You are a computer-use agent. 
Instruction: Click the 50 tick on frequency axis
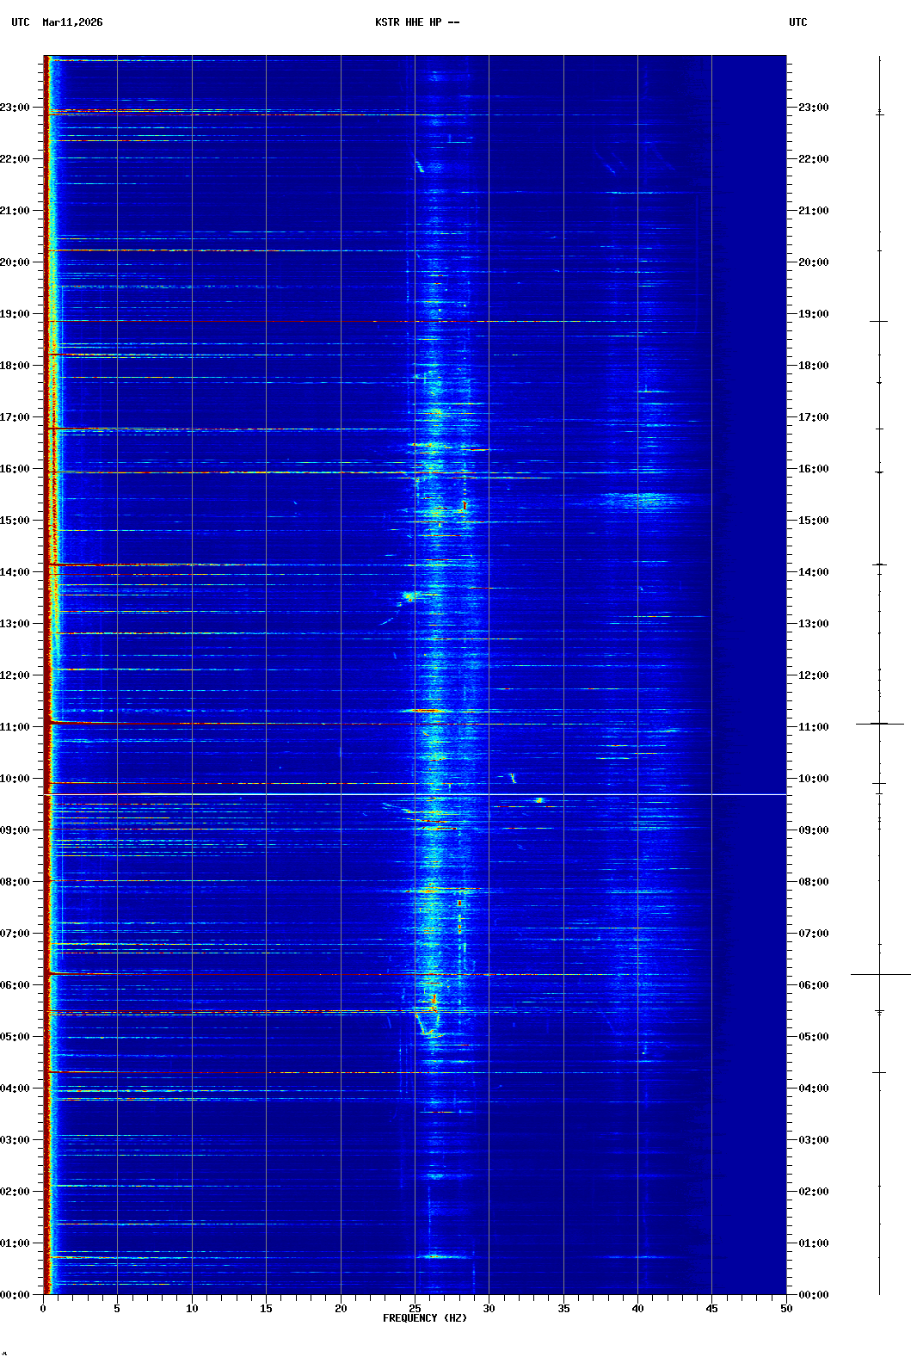[x=786, y=1308]
